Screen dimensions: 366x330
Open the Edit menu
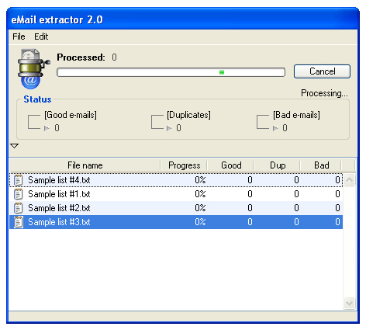pyautogui.click(x=41, y=36)
